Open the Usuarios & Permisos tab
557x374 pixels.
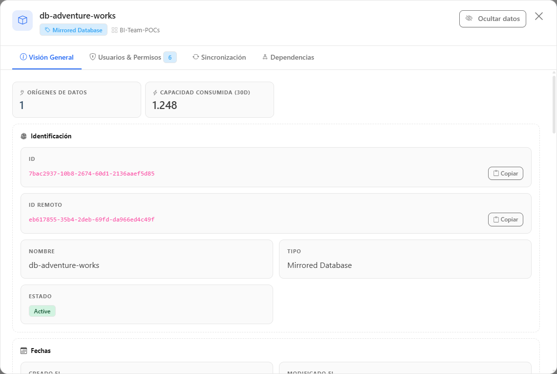[x=133, y=57]
